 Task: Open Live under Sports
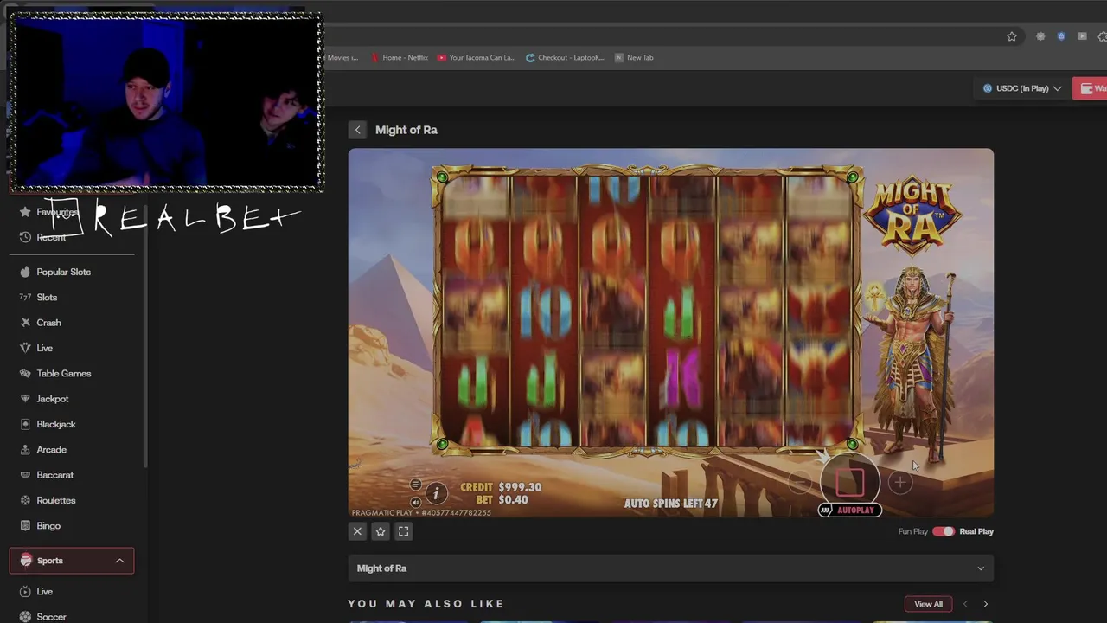point(44,592)
